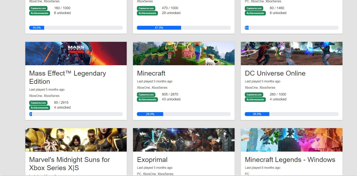Click the Achievements badge for DC Universe Online
Image resolution: width=357 pixels, height=176 pixels.
pos(255,99)
